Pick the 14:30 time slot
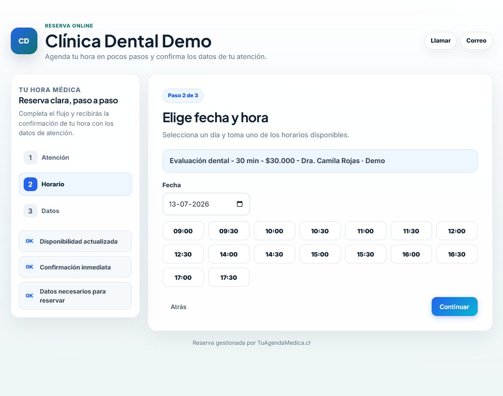The width and height of the screenshot is (503, 396). click(x=274, y=254)
